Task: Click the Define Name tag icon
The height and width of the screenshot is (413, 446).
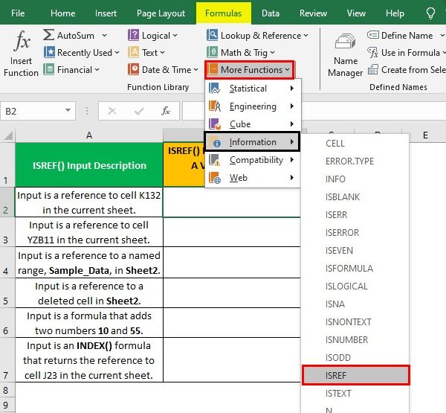Action: [373, 35]
